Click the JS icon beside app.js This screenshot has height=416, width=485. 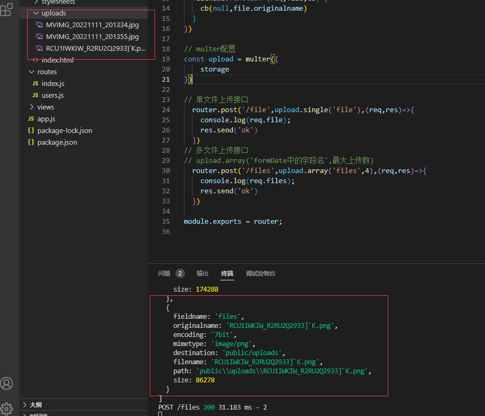(31, 119)
